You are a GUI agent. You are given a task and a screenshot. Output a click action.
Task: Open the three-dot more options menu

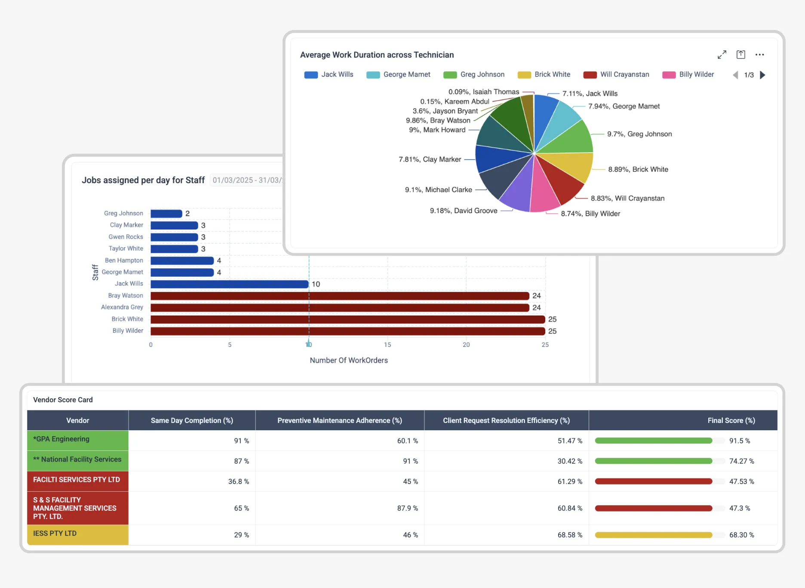[x=759, y=55]
